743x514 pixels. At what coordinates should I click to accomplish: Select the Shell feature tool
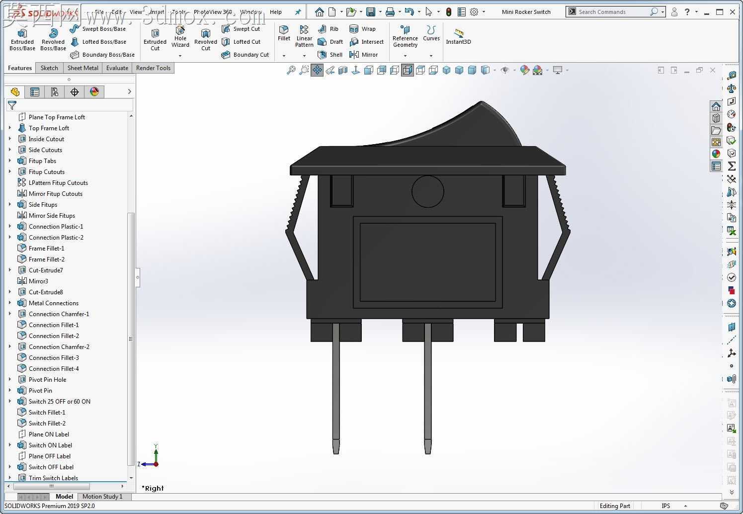point(330,55)
